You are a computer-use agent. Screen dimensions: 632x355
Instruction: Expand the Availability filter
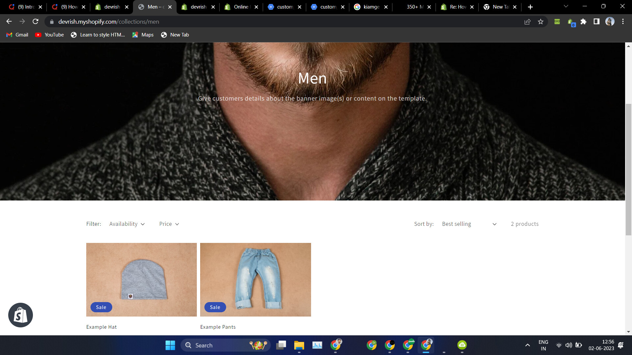point(127,224)
